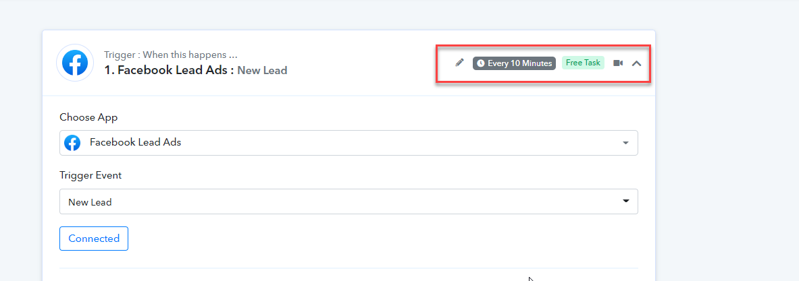This screenshot has height=281, width=799.
Task: Click the "Every 10 Minutes" badge text
Action: tap(520, 63)
